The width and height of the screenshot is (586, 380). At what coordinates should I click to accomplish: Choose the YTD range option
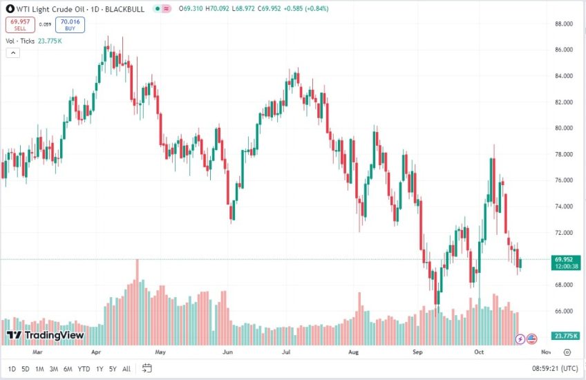84,369
